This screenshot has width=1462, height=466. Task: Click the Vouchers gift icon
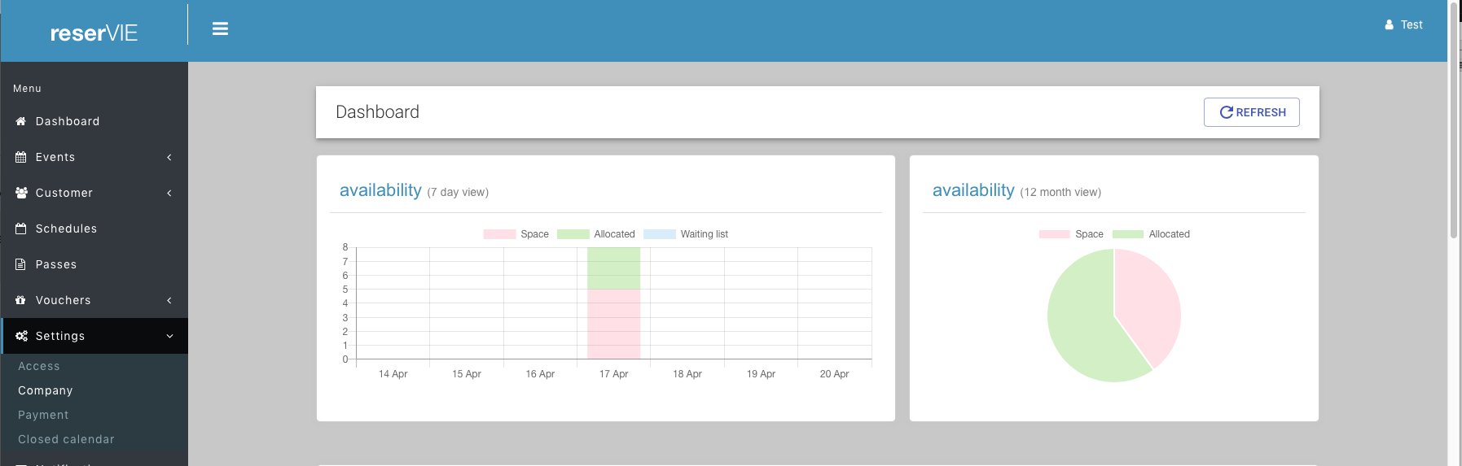pyautogui.click(x=21, y=300)
